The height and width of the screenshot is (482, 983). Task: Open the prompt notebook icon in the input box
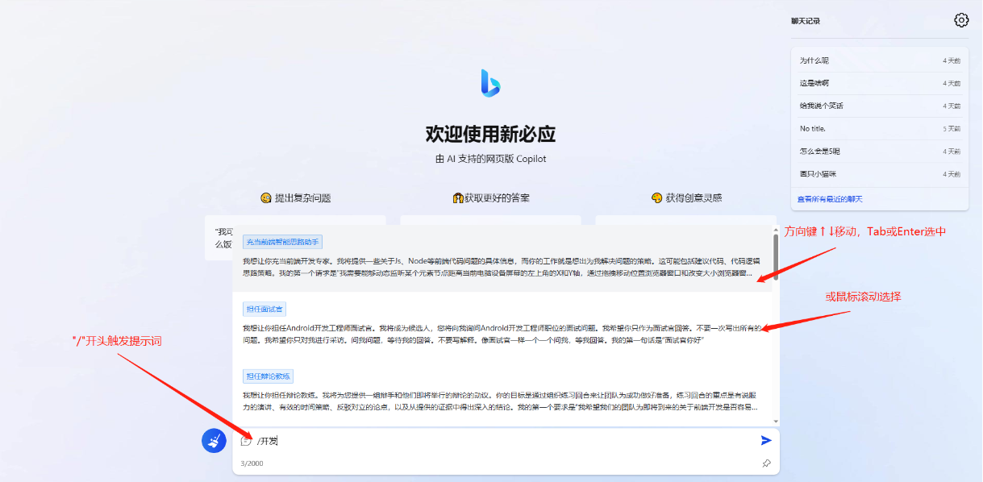pyautogui.click(x=244, y=440)
